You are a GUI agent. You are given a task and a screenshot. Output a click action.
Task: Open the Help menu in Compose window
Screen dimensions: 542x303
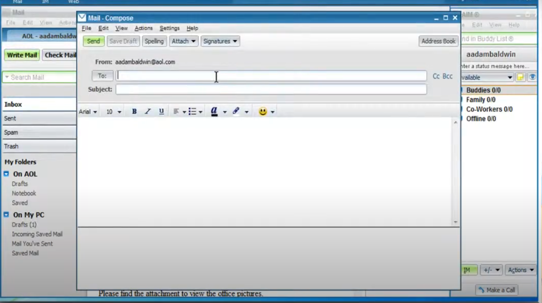(x=192, y=28)
